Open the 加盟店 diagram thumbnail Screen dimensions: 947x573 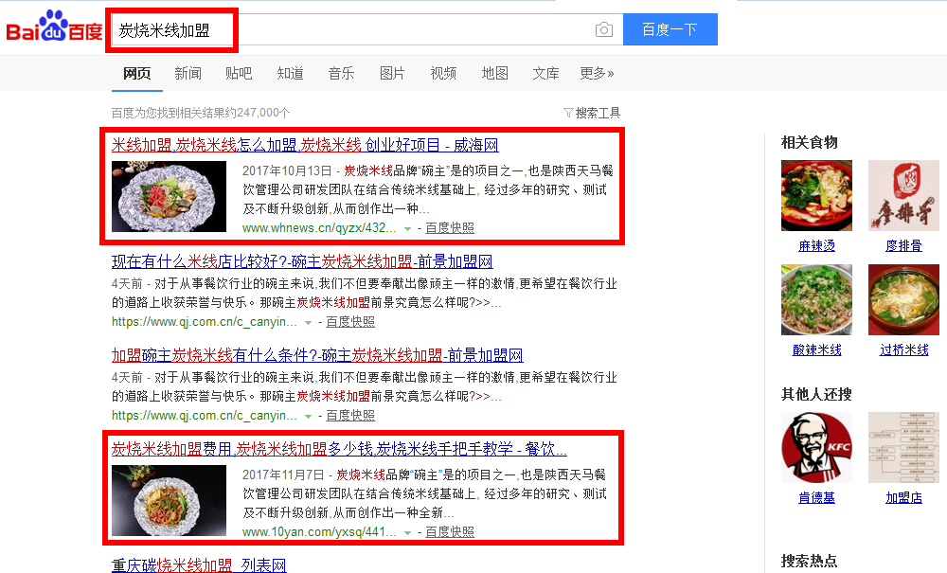pyautogui.click(x=903, y=447)
